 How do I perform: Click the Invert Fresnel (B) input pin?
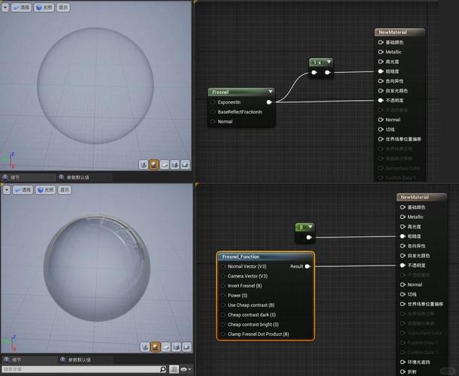pyautogui.click(x=223, y=286)
